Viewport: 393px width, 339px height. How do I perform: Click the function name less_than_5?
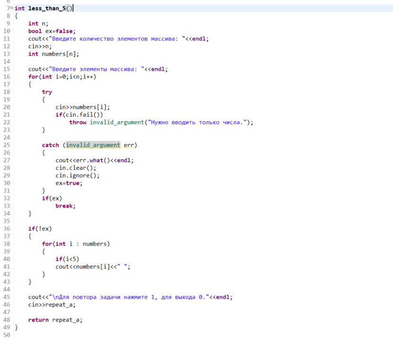click(x=47, y=8)
